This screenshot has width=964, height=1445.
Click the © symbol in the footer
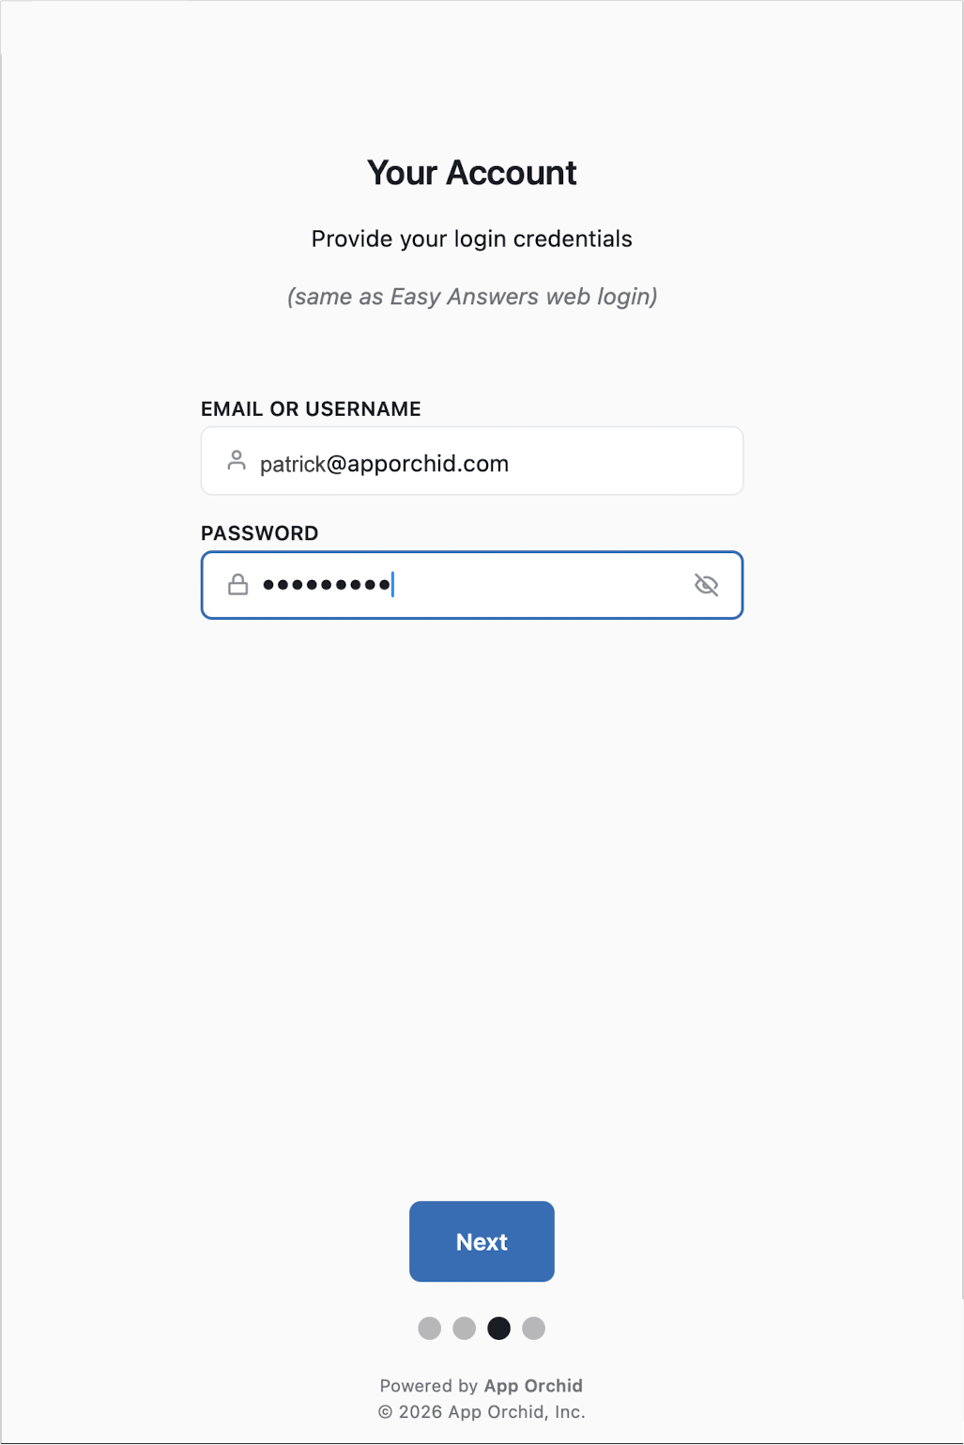coord(386,1412)
